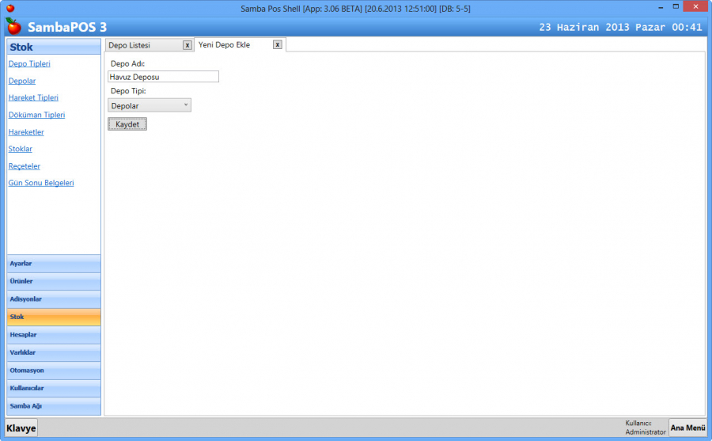712x441 pixels.
Task: Close the Depo Listesi tab
Action: click(187, 45)
